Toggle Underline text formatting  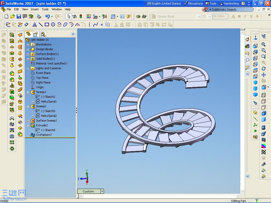(x=251, y=16)
